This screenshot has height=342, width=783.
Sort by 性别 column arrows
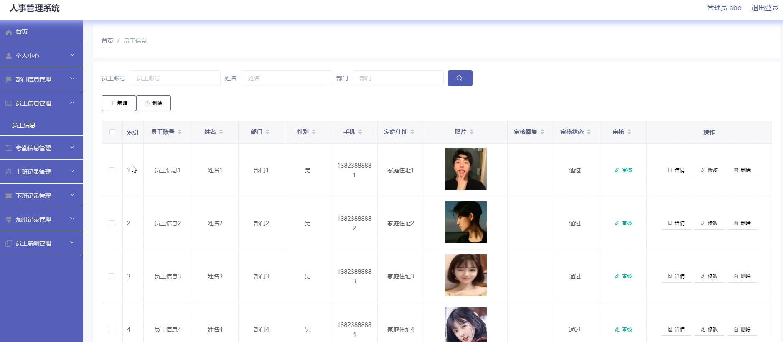pos(314,132)
